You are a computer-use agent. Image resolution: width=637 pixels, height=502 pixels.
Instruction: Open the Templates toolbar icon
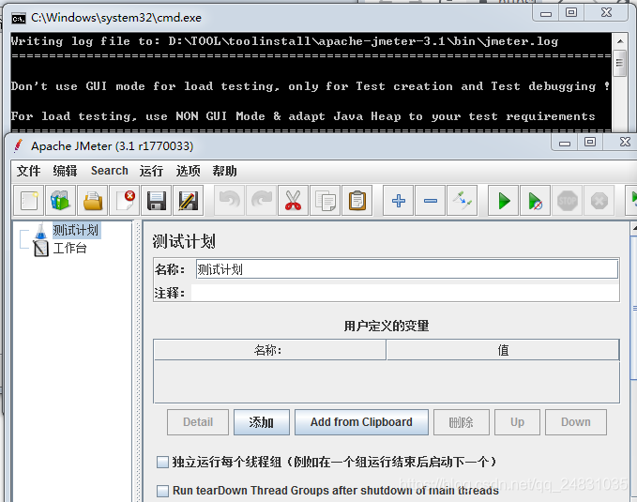click(61, 201)
